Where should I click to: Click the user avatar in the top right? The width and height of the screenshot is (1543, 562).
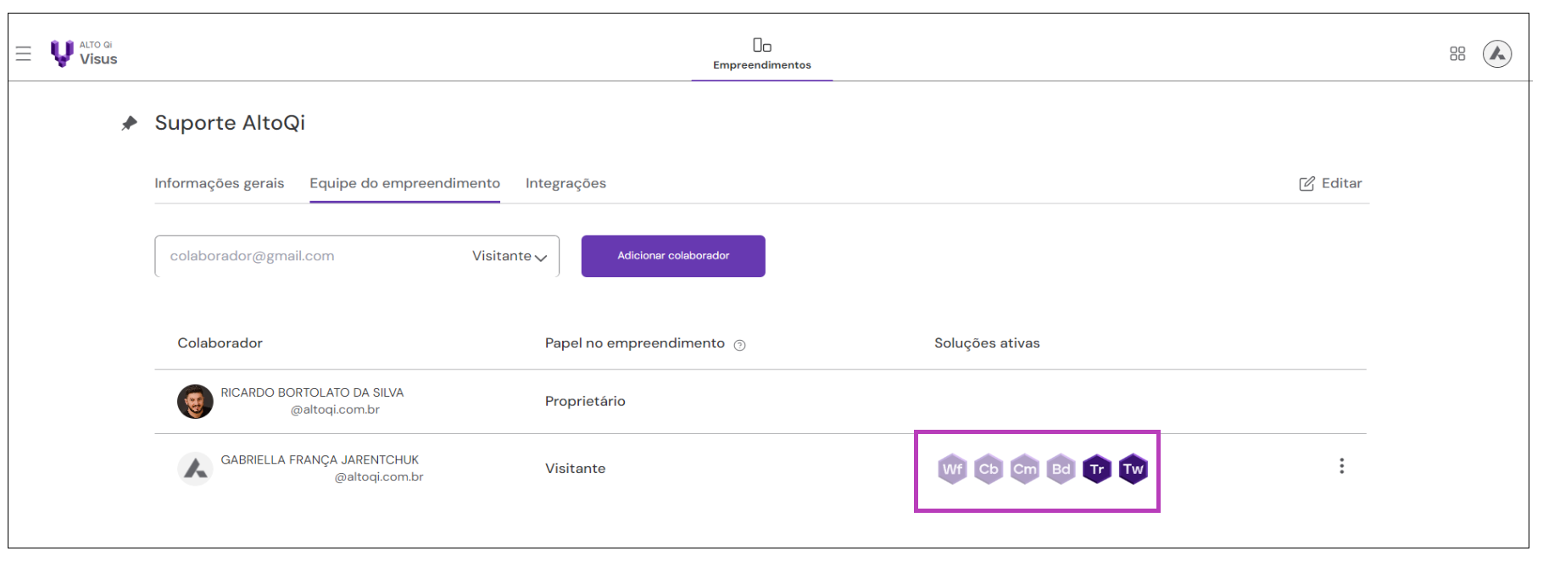click(1497, 53)
